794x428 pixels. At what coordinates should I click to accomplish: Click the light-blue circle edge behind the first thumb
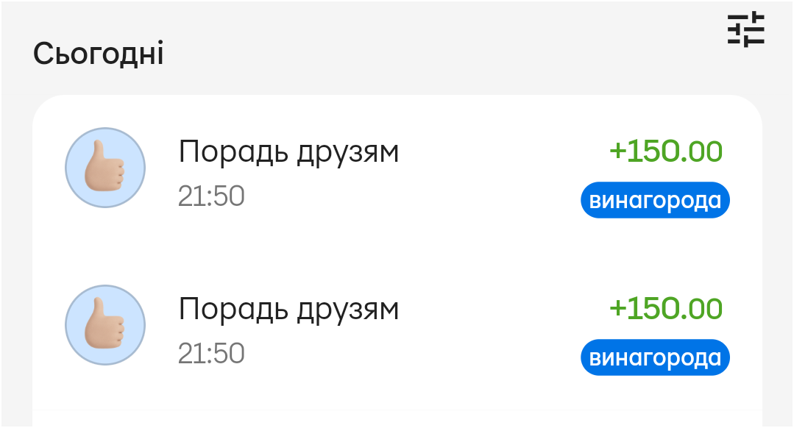click(x=74, y=147)
